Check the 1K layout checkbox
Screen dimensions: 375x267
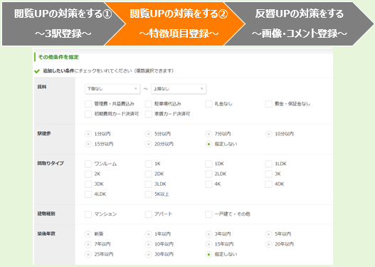pos(149,164)
